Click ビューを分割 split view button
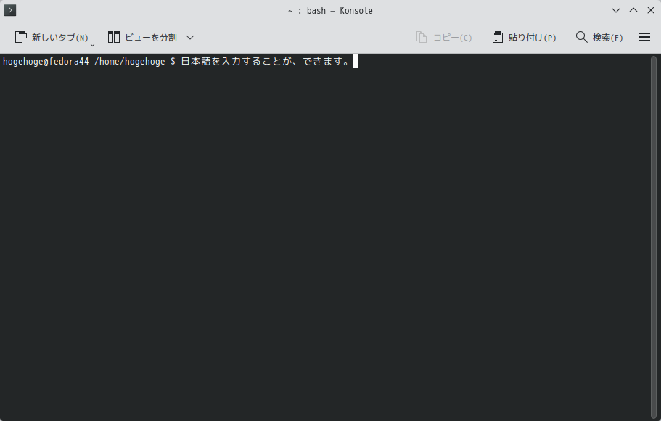 coord(142,38)
